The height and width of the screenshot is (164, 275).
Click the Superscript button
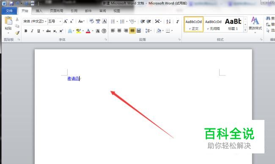coord(61,31)
